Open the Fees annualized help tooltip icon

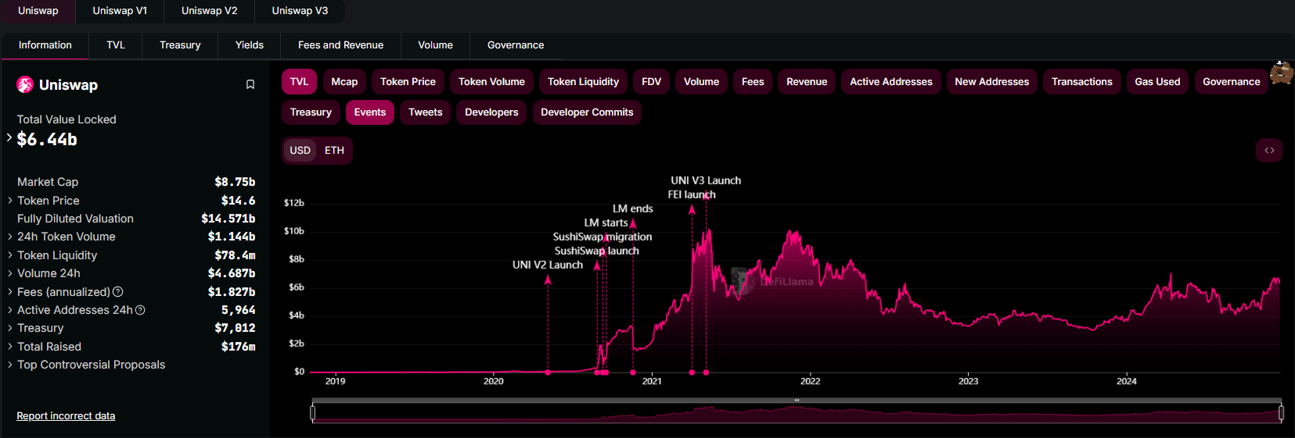pyautogui.click(x=118, y=292)
